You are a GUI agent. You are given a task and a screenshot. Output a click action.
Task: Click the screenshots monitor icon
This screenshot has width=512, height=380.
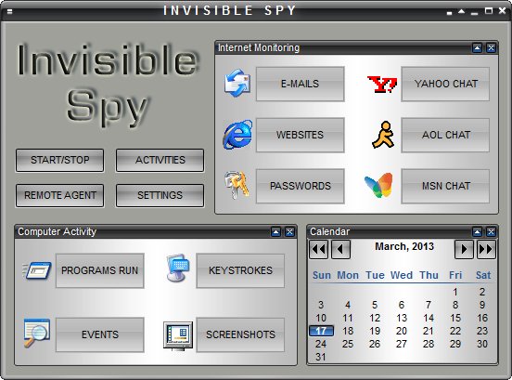(x=178, y=335)
